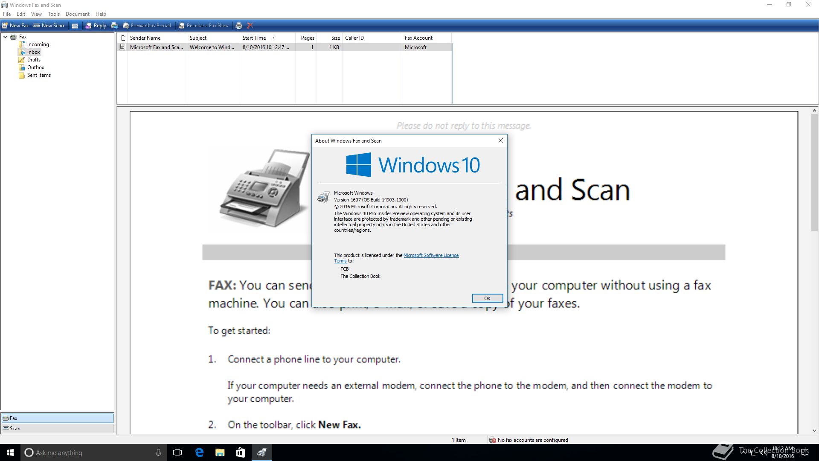This screenshot has width=819, height=461.
Task: Open Microsoft Edge from the taskbar
Action: [x=199, y=452]
